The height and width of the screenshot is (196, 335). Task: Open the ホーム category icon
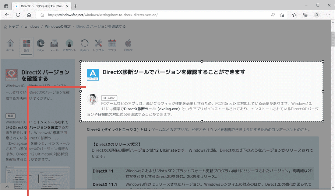(10, 45)
